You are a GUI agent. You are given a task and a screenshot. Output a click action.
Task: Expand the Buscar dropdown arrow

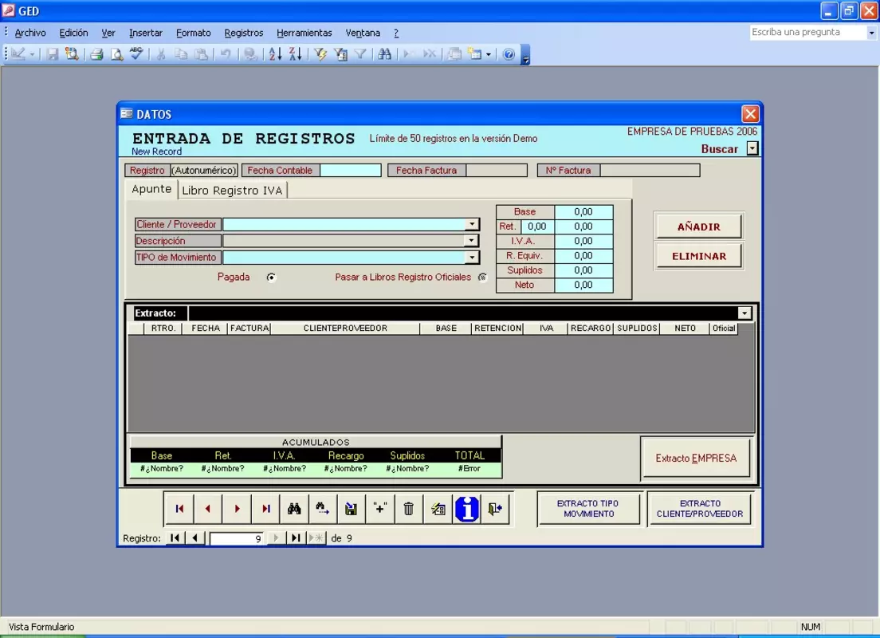click(752, 148)
